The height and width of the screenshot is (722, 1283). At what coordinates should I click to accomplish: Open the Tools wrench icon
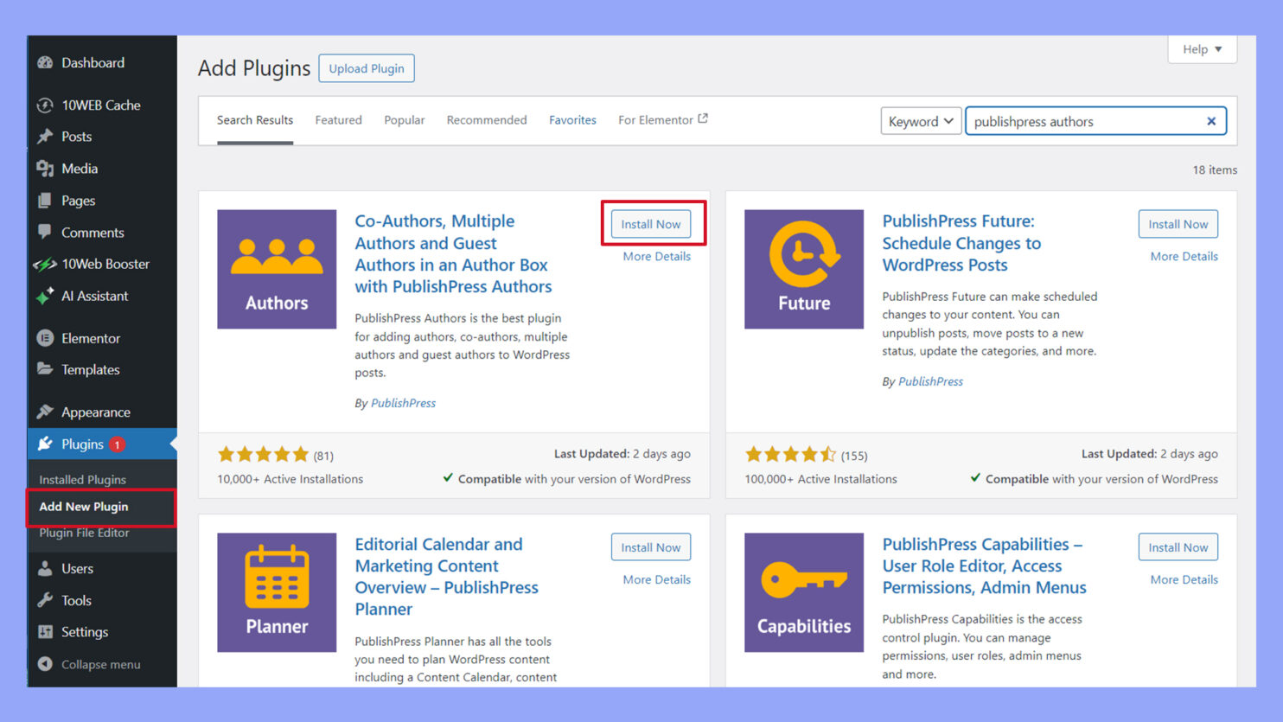click(x=45, y=600)
